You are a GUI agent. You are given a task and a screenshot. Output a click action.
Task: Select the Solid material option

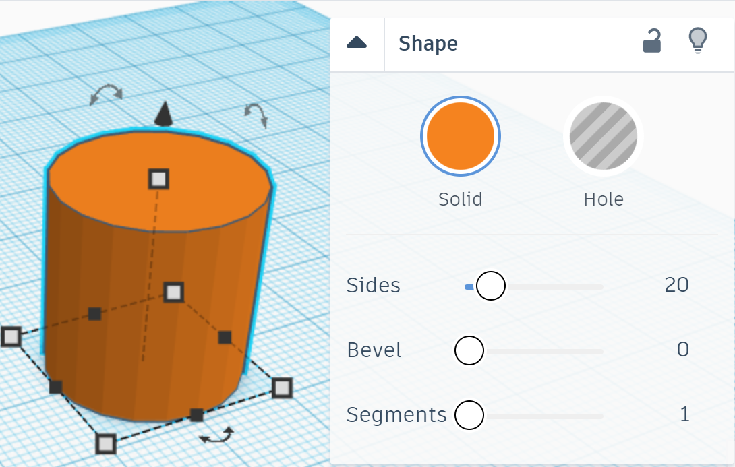[461, 135]
